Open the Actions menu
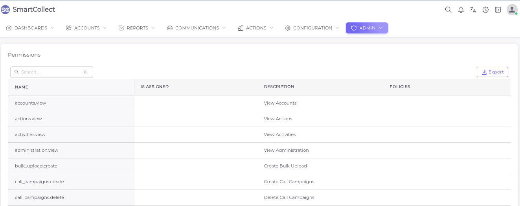This screenshot has width=520, height=206. coord(255,28)
